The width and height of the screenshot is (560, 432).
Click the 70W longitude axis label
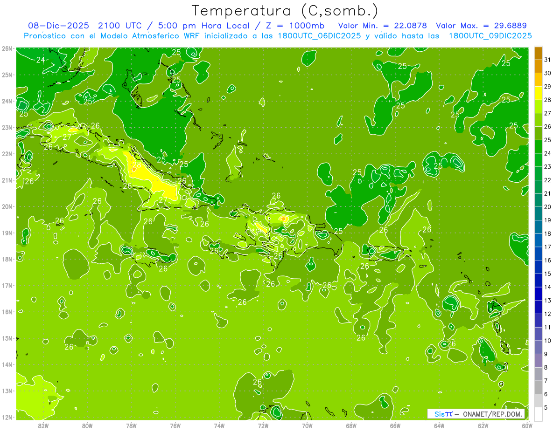307,425
